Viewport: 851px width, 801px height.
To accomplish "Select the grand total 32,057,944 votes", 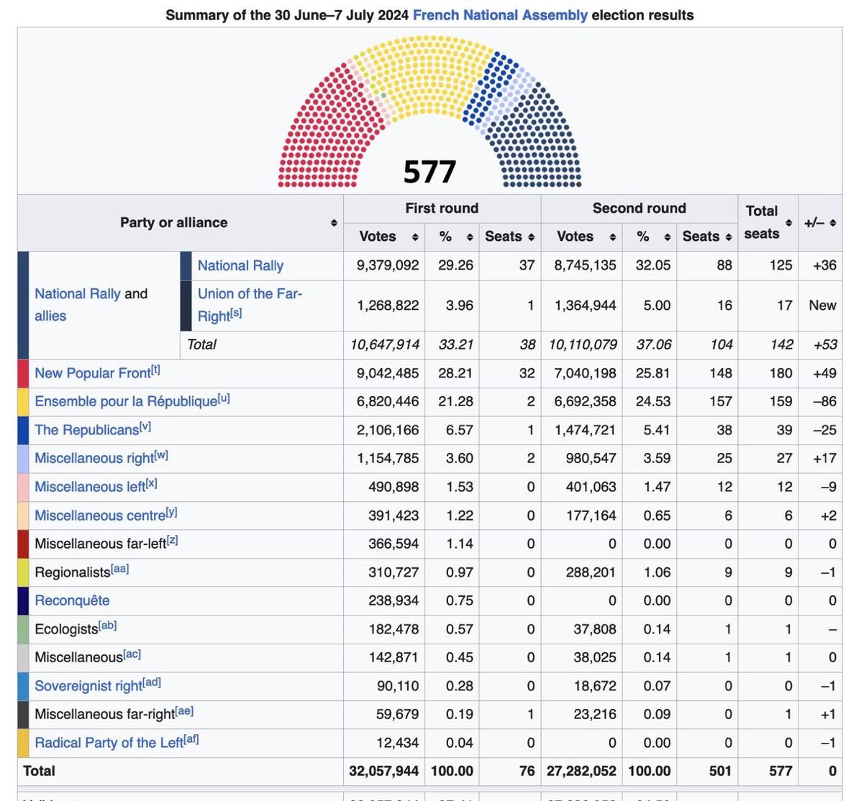I will click(383, 772).
